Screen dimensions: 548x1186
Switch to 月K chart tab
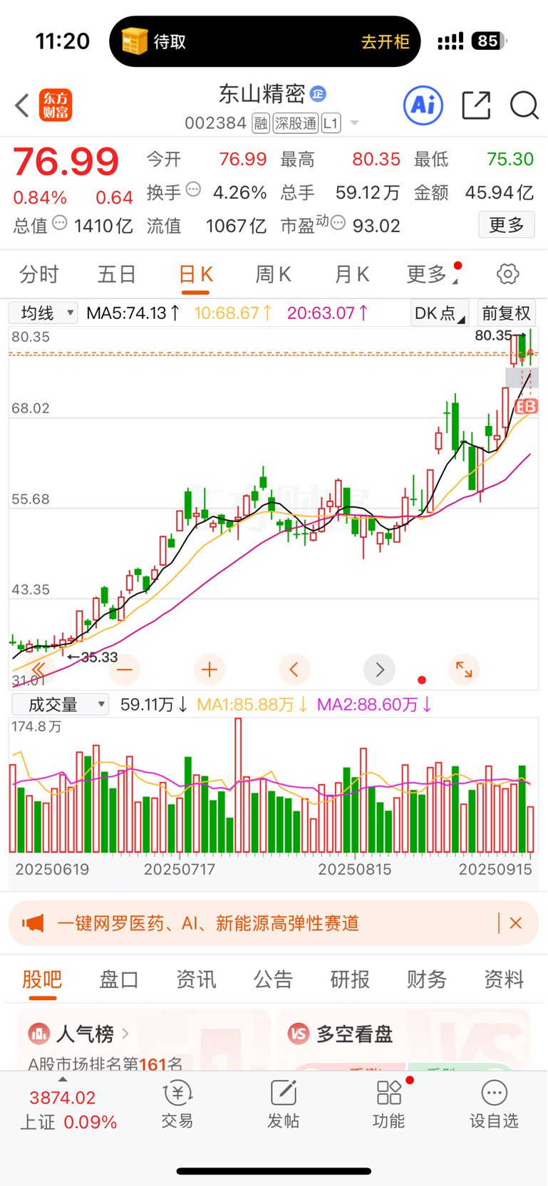pos(352,274)
